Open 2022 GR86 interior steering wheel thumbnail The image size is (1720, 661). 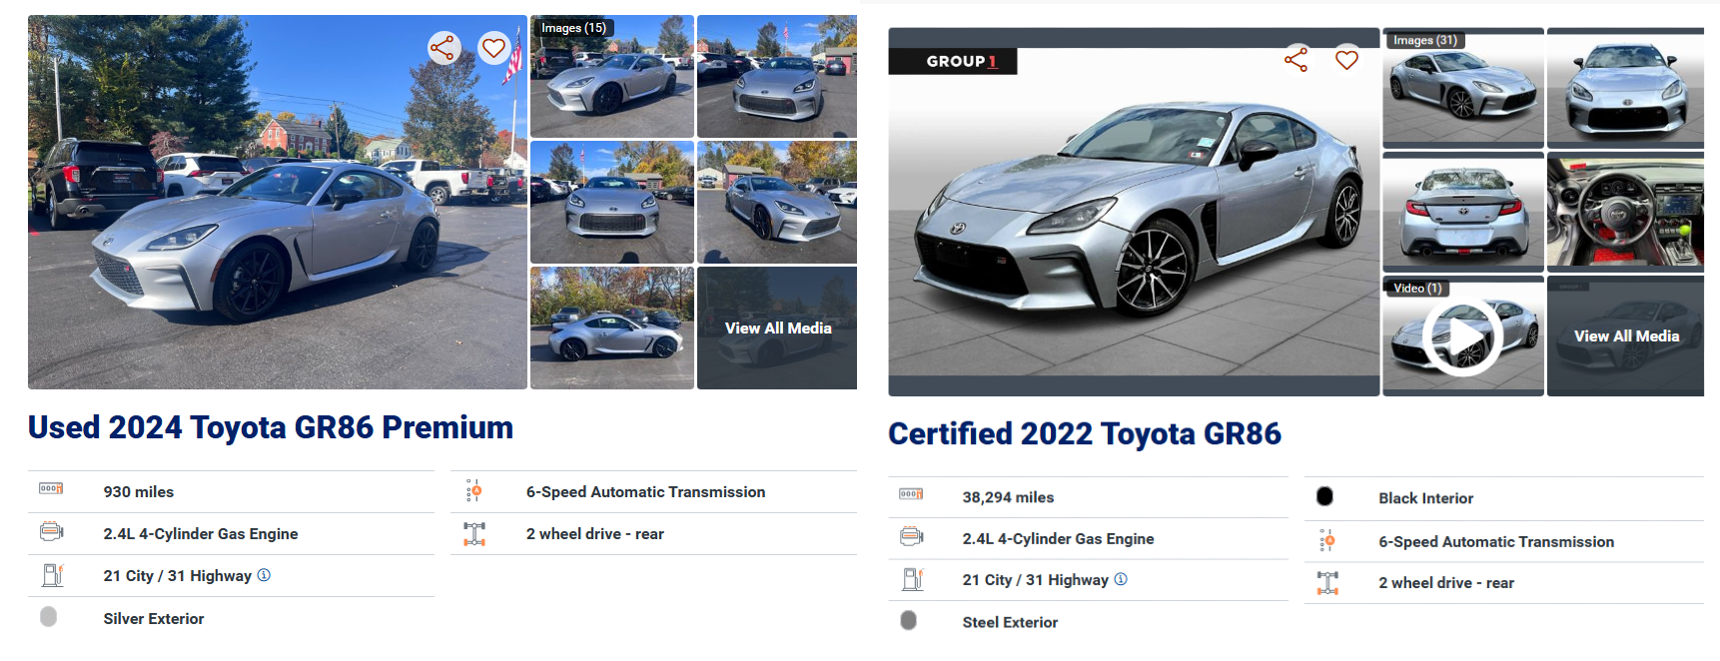coord(1626,212)
